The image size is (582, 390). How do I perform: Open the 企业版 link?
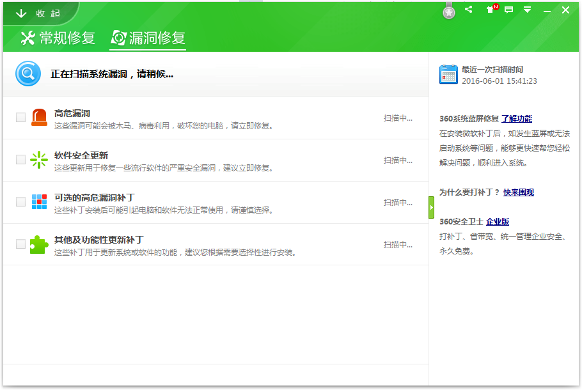point(498,221)
